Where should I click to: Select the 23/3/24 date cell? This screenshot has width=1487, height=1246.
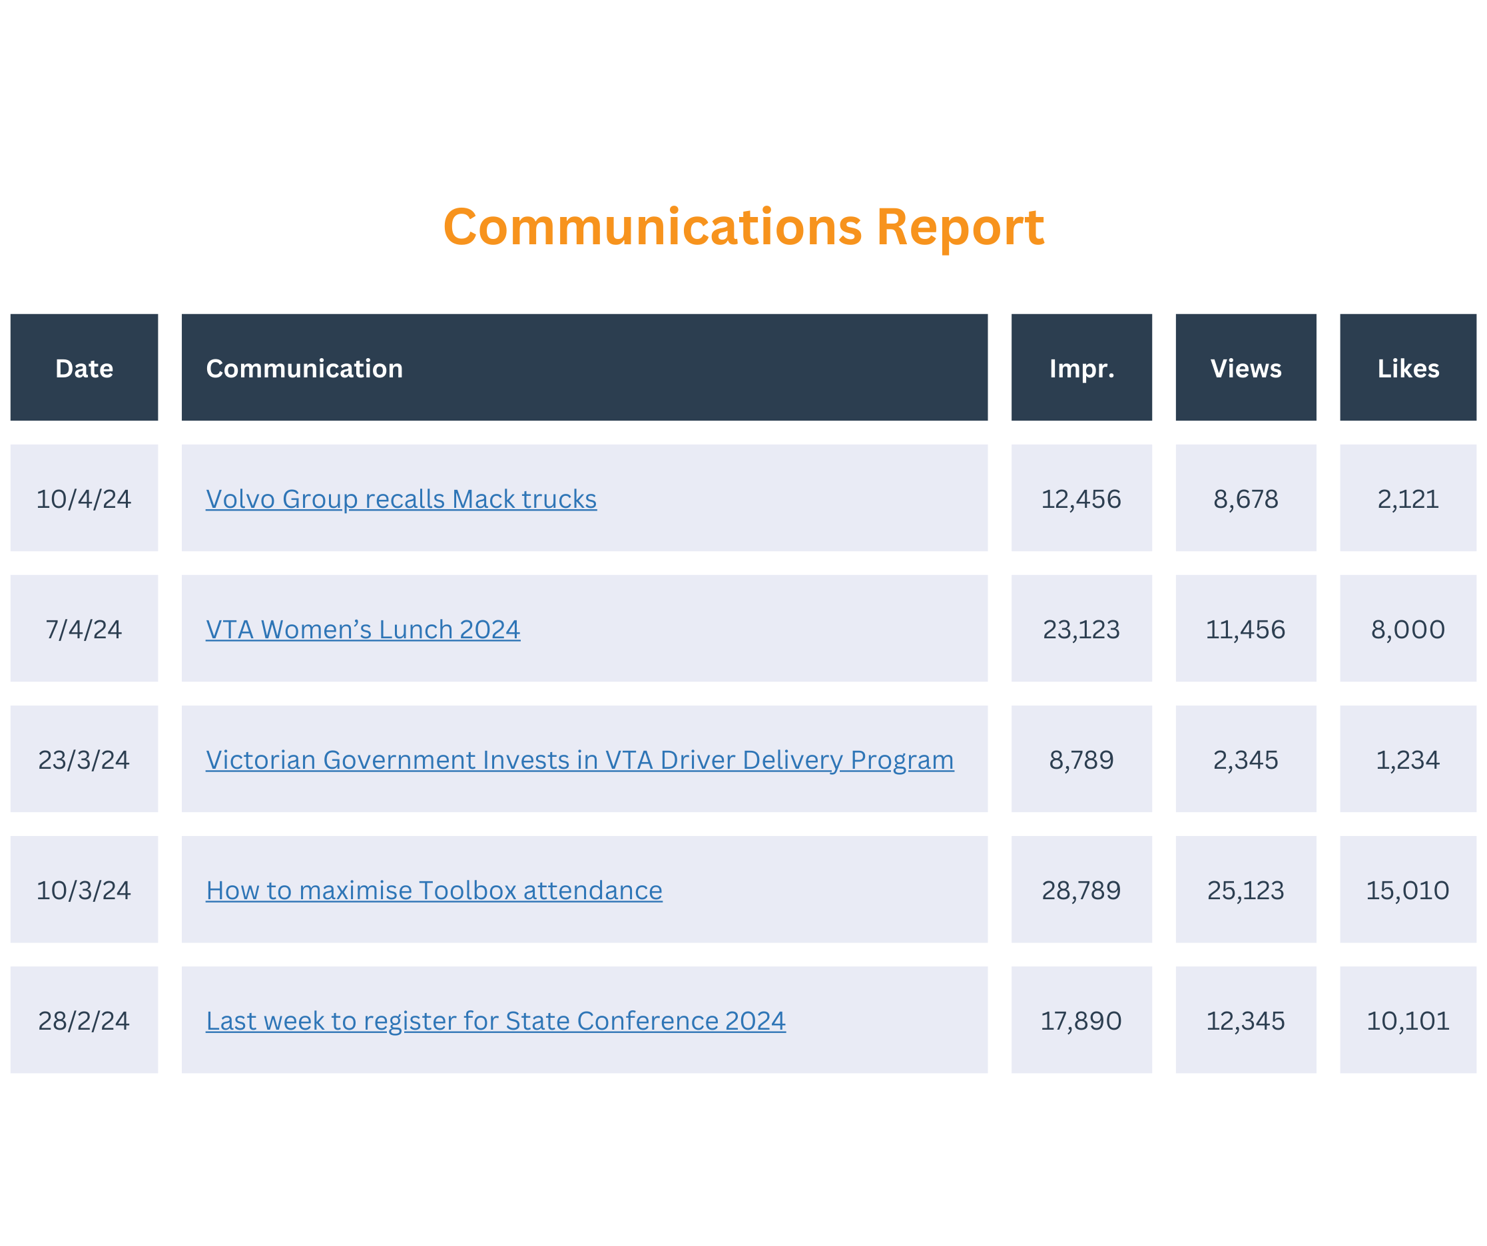[83, 760]
